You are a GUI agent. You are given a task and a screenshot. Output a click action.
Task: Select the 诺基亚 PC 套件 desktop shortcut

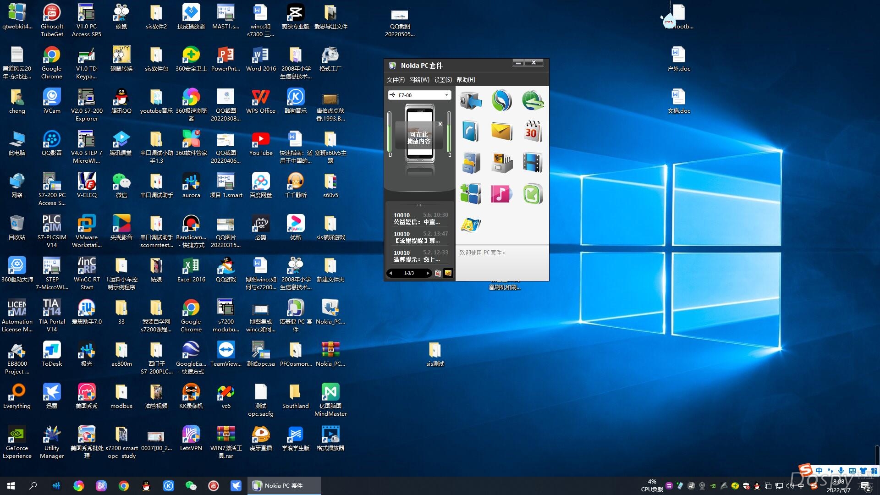point(296,316)
